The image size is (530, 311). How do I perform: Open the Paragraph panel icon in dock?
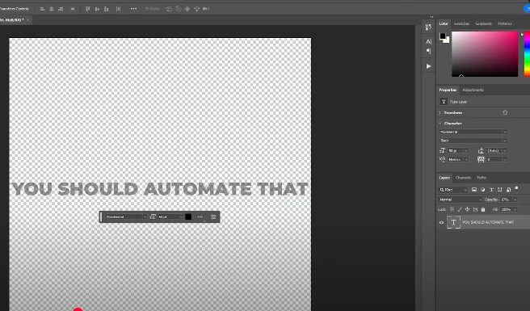click(x=428, y=51)
